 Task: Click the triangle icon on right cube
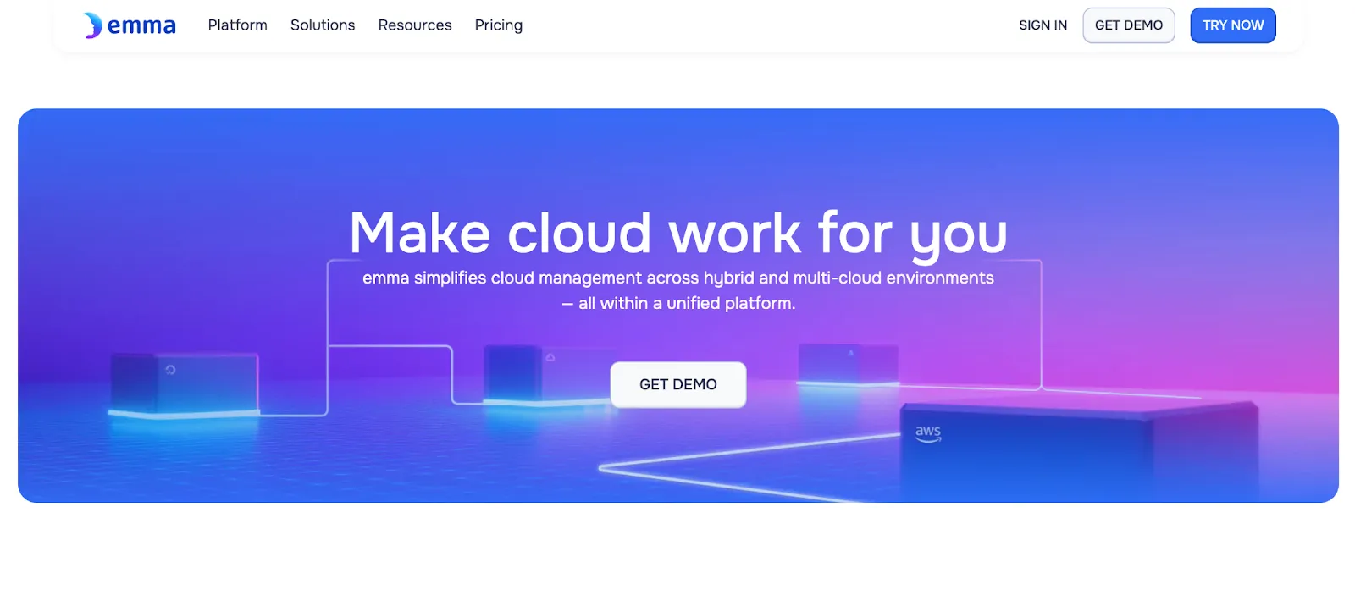[850, 352]
